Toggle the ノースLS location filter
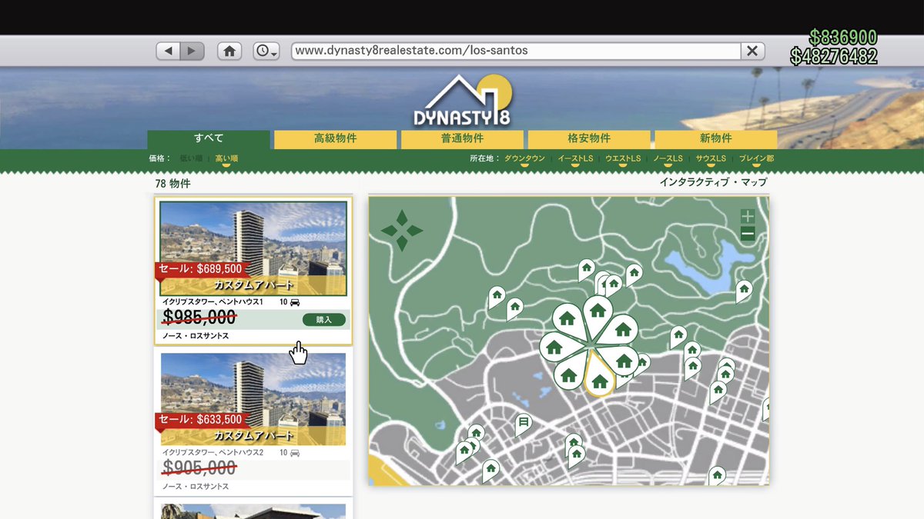Screen dimensions: 924x519 coord(668,159)
